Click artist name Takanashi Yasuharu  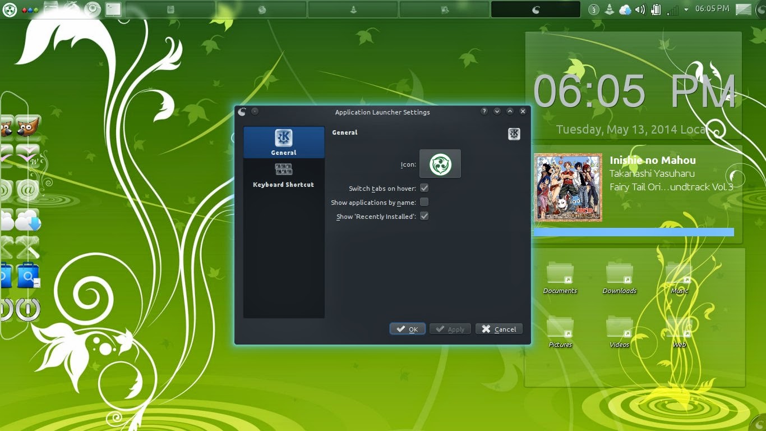tap(652, 173)
